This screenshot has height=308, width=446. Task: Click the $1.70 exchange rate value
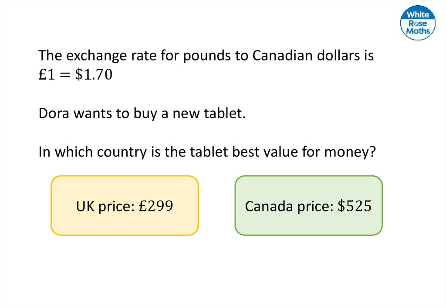tap(94, 75)
